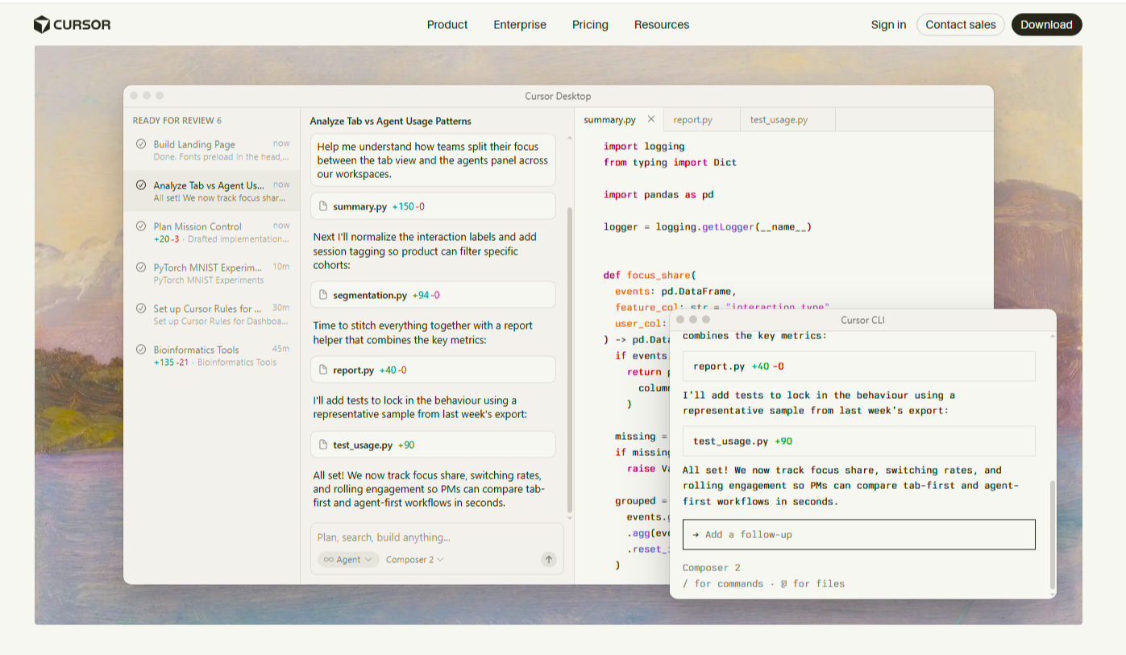
Task: Click the file icon beside segmentation.py
Action: pos(323,296)
